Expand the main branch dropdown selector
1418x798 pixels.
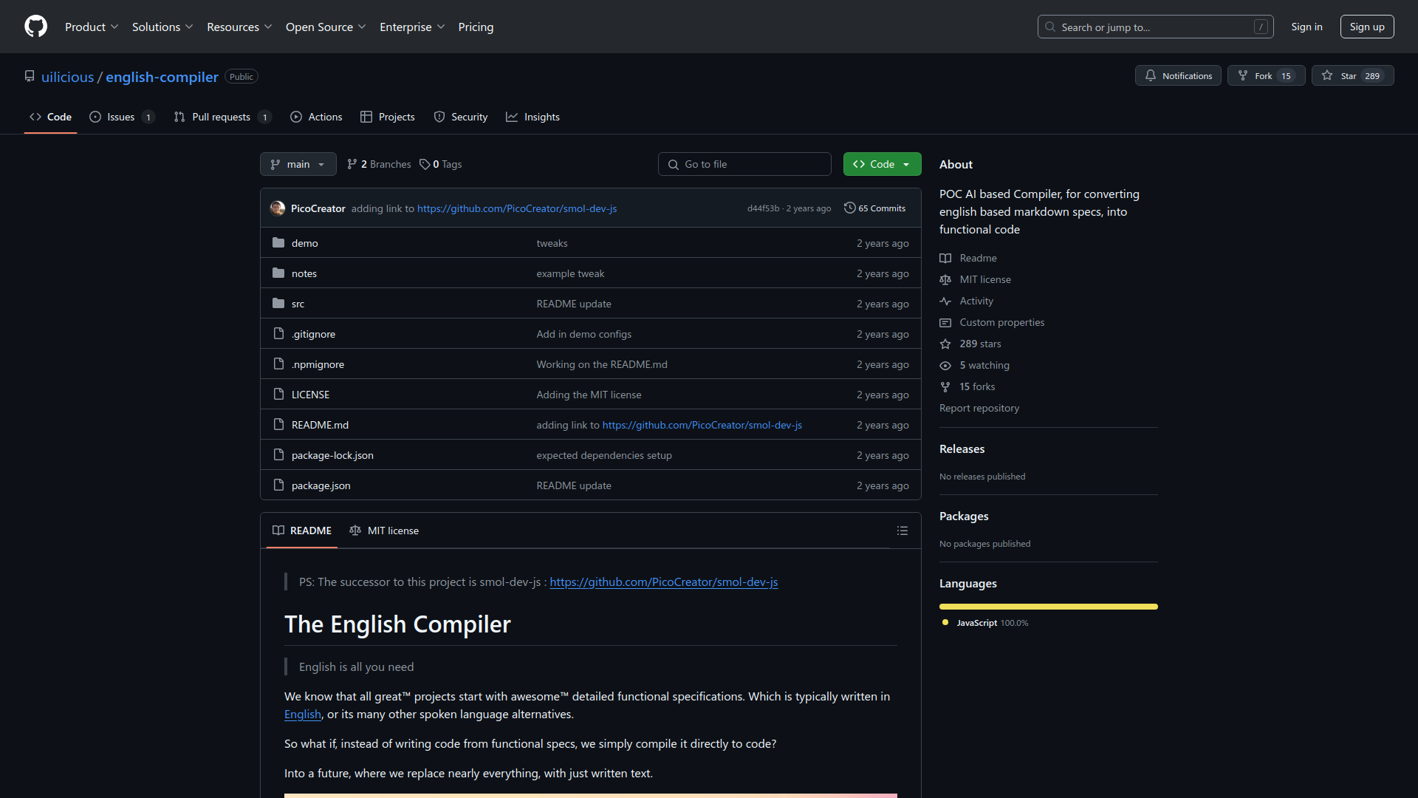pyautogui.click(x=298, y=164)
